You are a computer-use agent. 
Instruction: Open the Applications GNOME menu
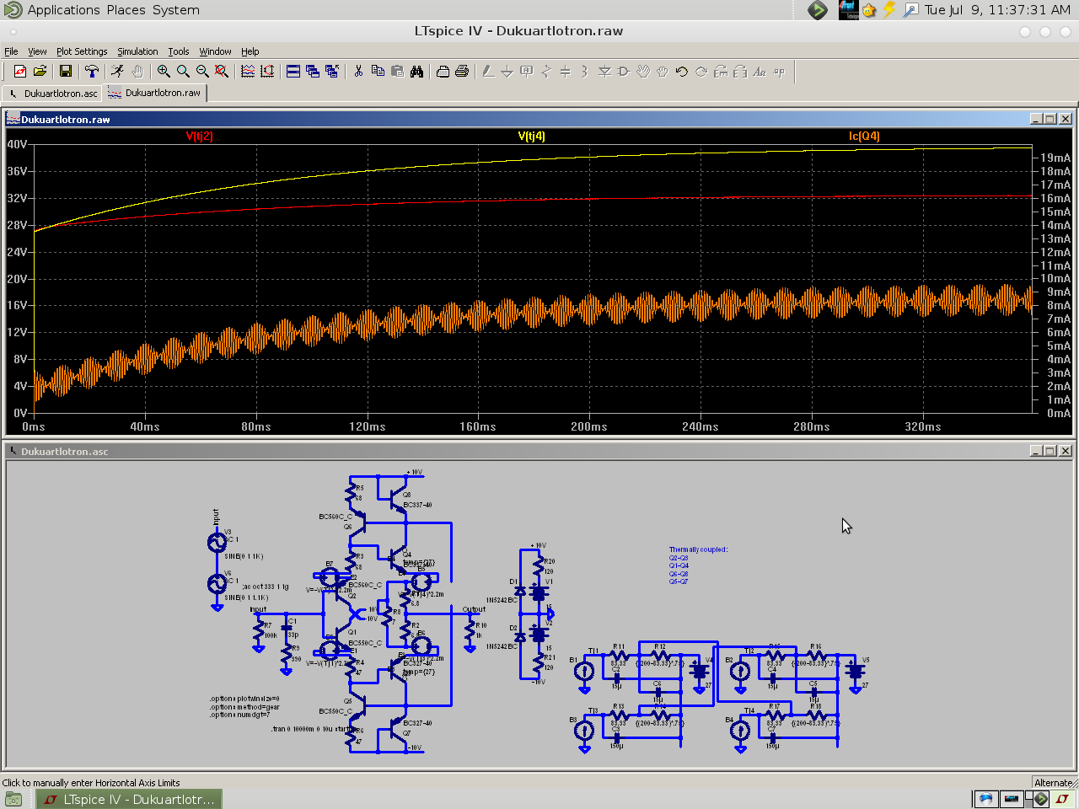click(63, 10)
